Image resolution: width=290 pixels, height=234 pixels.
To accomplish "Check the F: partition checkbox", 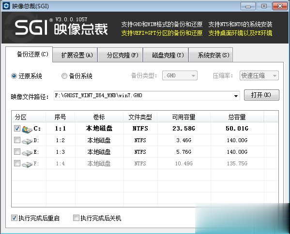I will coord(17,163).
